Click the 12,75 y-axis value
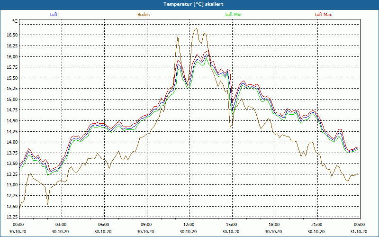Viewport: 379px width, 237px height. (12, 196)
